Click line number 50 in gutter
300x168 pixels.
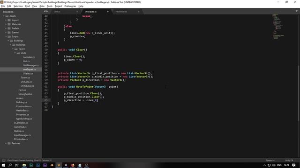tap(46, 50)
